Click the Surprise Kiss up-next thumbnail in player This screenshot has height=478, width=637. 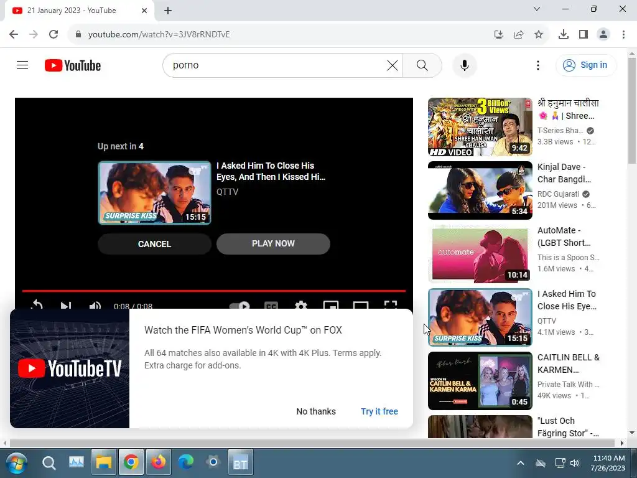tap(154, 193)
